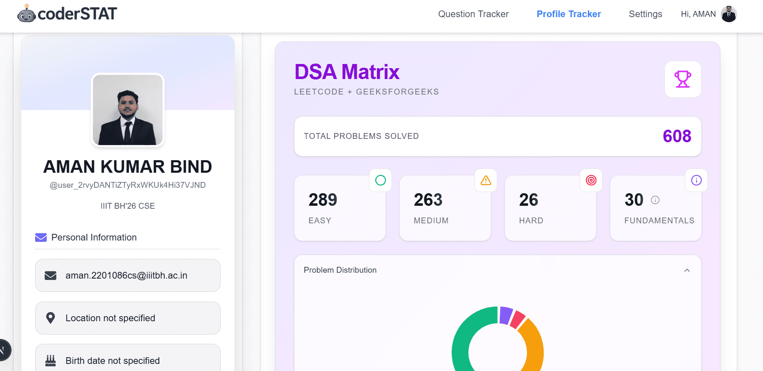This screenshot has height=371, width=763.
Task: Click the Personal Information heading
Action: 94,238
